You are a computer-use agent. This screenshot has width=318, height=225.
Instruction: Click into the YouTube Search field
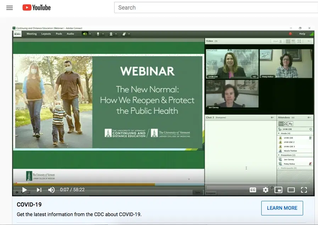tap(216, 7)
